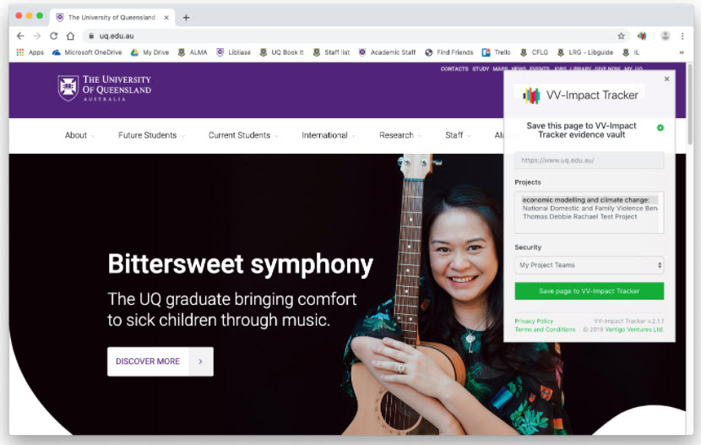Viewport: 701px width, 445px height.
Task: Show more bookmarks with the double chevron
Action: (682, 52)
